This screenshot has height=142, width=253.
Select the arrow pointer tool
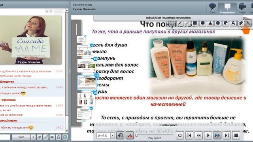point(248,23)
